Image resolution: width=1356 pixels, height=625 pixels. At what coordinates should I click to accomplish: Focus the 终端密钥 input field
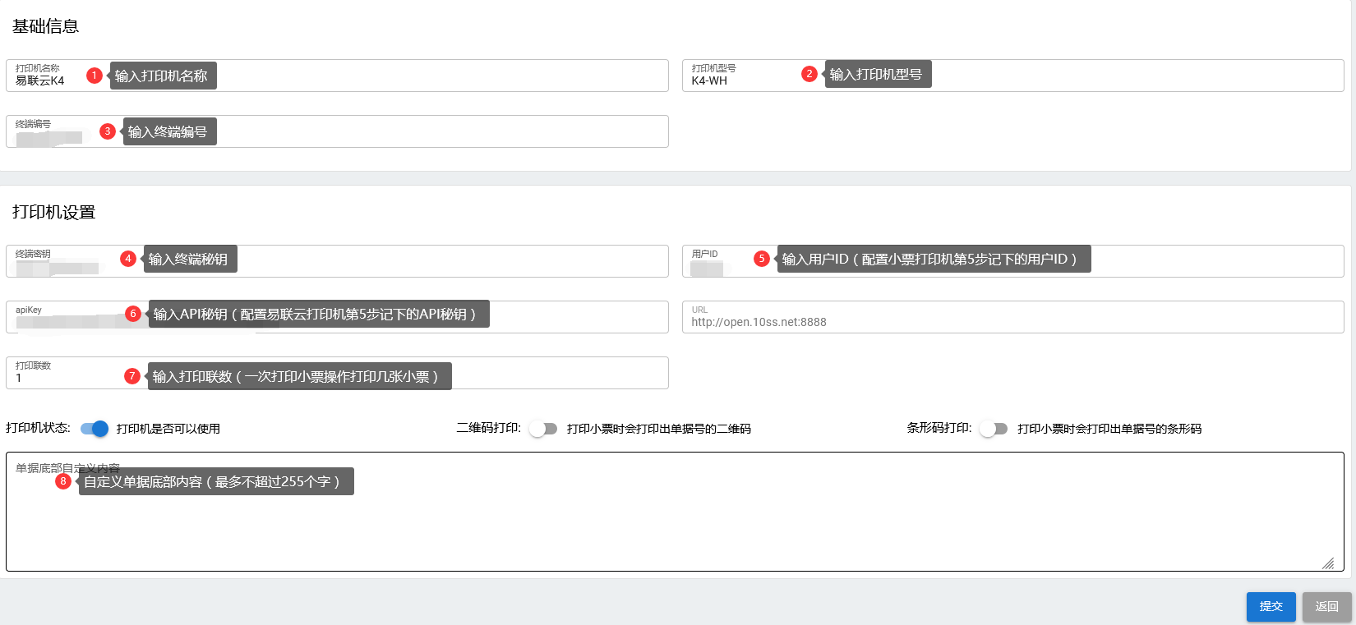[x=337, y=261]
